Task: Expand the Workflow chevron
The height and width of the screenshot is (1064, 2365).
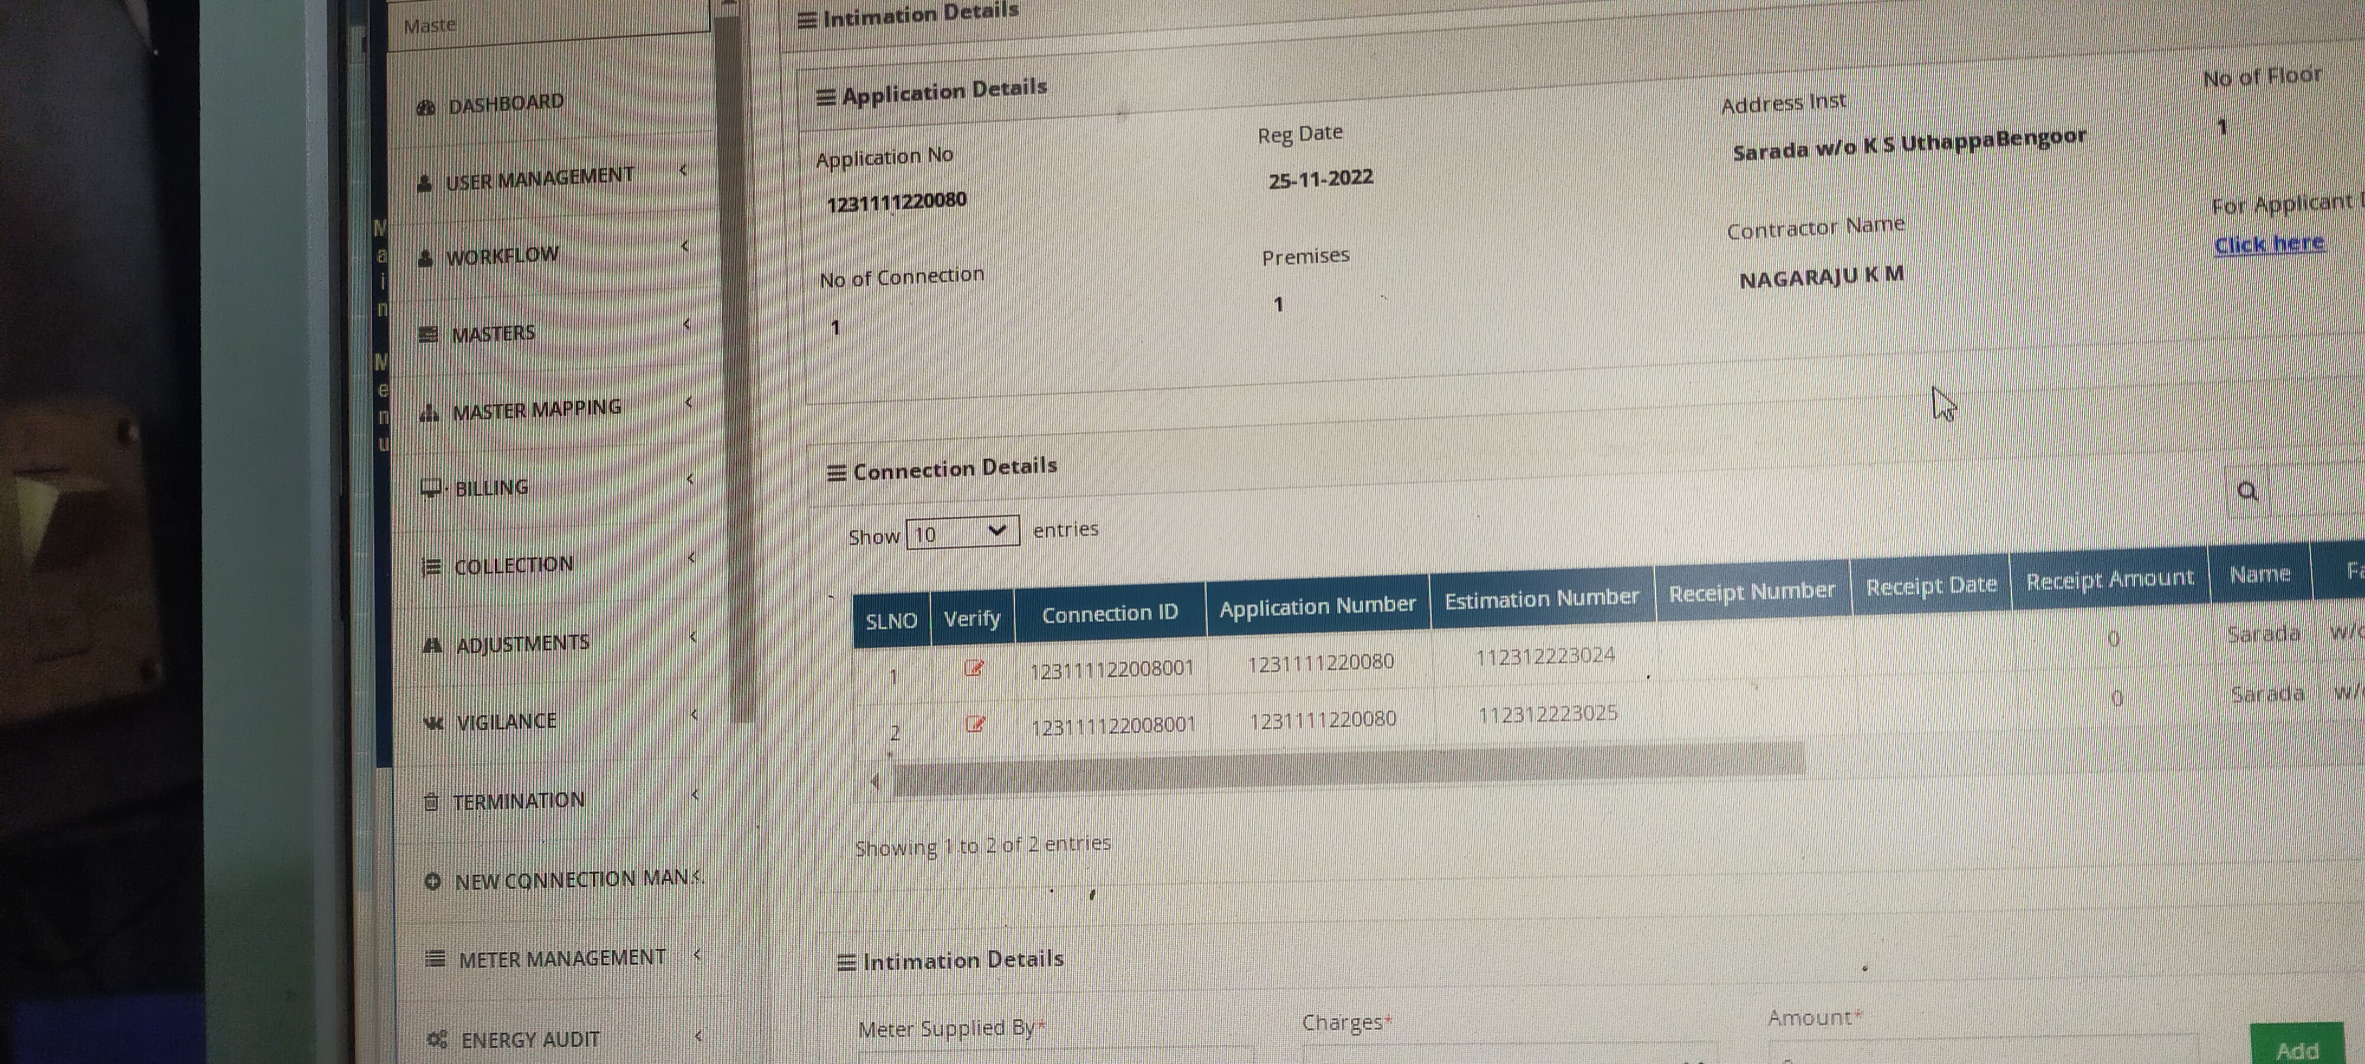Action: click(x=686, y=247)
